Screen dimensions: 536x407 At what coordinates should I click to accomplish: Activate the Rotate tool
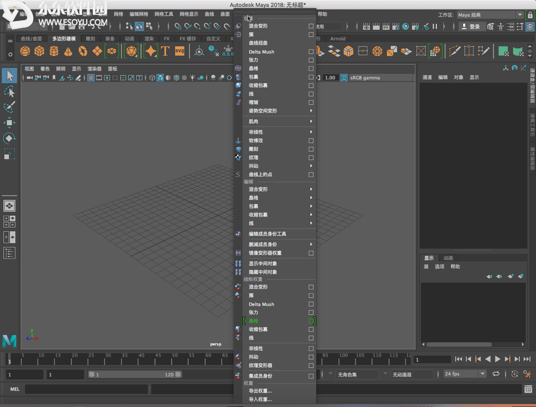(x=10, y=138)
